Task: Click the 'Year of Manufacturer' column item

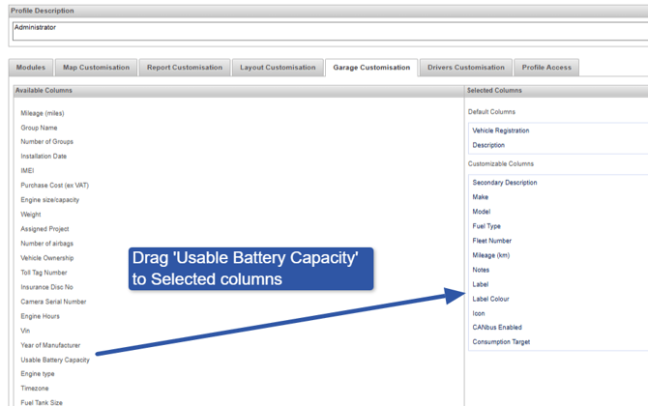Action: (x=50, y=345)
